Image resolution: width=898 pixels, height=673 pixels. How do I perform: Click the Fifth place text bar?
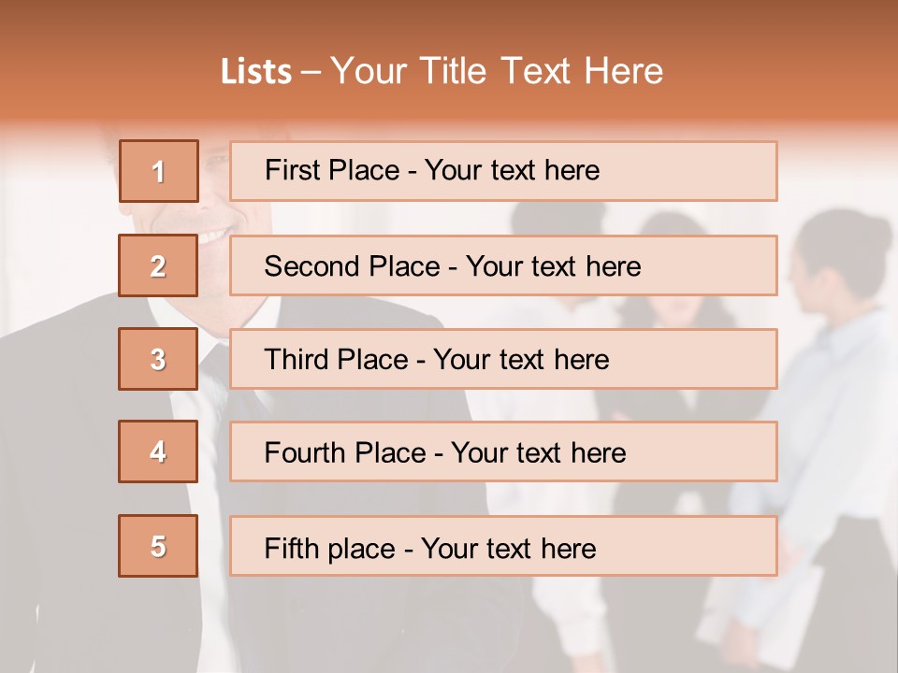coord(503,546)
